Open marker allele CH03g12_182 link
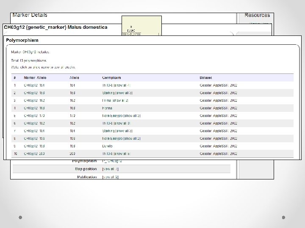 [x=34, y=123]
